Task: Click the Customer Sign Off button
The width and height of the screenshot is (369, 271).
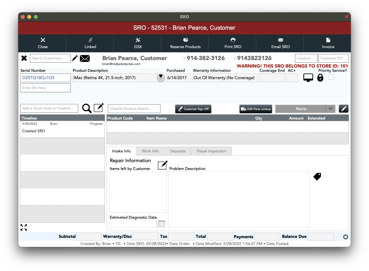Action: (x=193, y=109)
